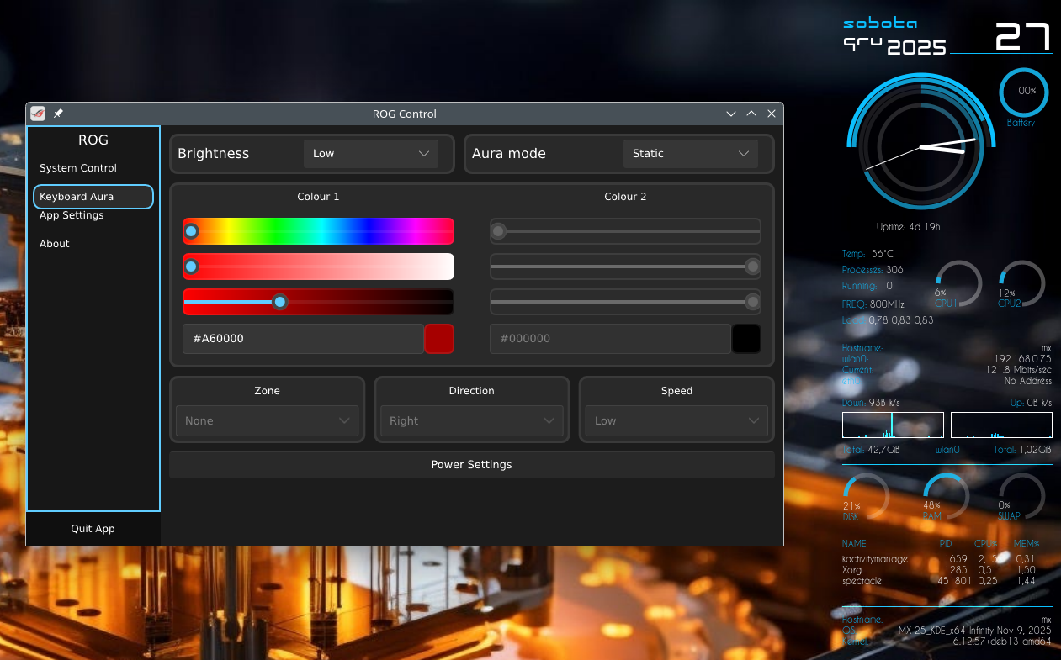Toggle the pin window icon

[x=58, y=114]
